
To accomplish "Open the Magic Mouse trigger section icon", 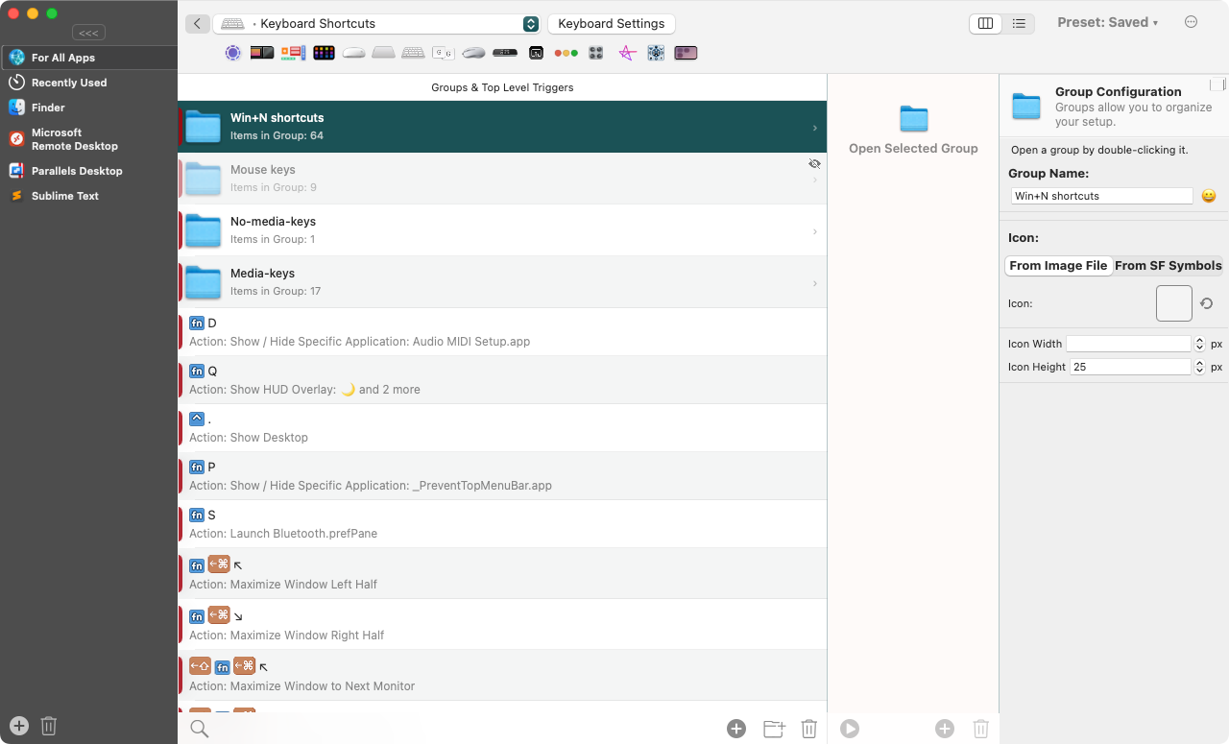I will tap(353, 53).
